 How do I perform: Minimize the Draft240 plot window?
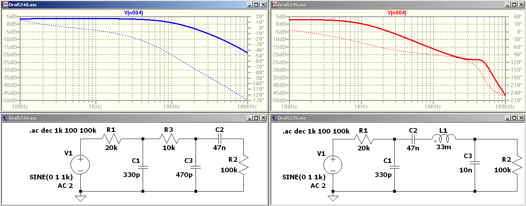250,4
